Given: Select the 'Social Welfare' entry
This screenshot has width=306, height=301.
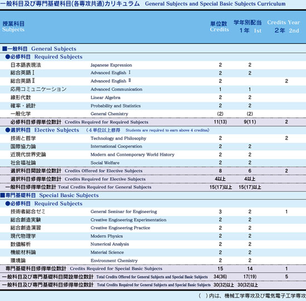Looking at the screenshot, I should (105, 163).
